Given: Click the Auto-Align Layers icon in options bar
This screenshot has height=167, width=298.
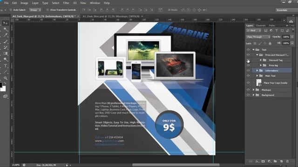Looking at the screenshot, I should pos(160,10).
